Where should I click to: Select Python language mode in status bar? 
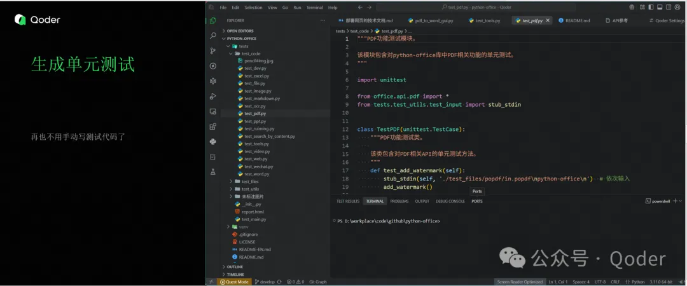click(635, 282)
